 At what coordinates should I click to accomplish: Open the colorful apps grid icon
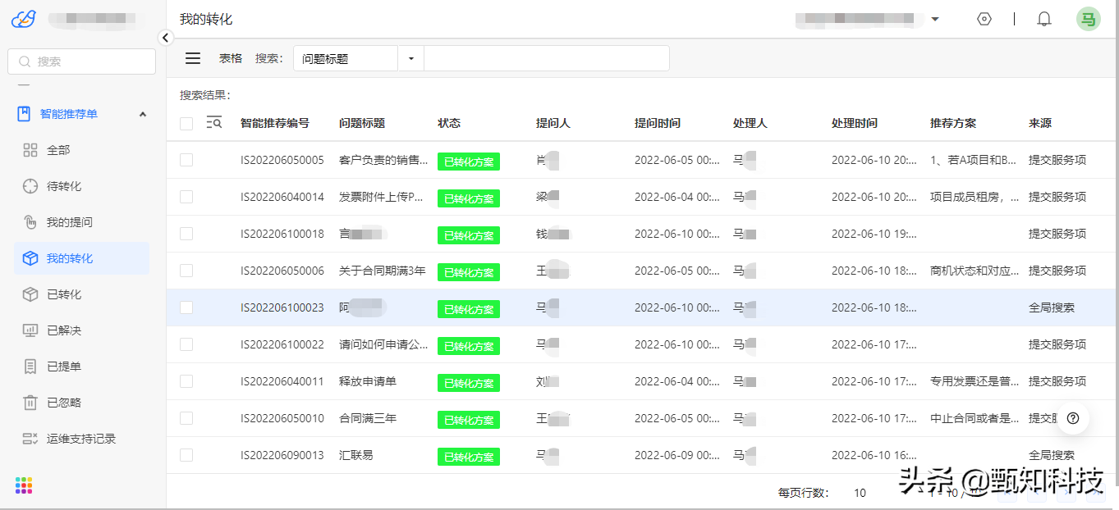(x=24, y=485)
